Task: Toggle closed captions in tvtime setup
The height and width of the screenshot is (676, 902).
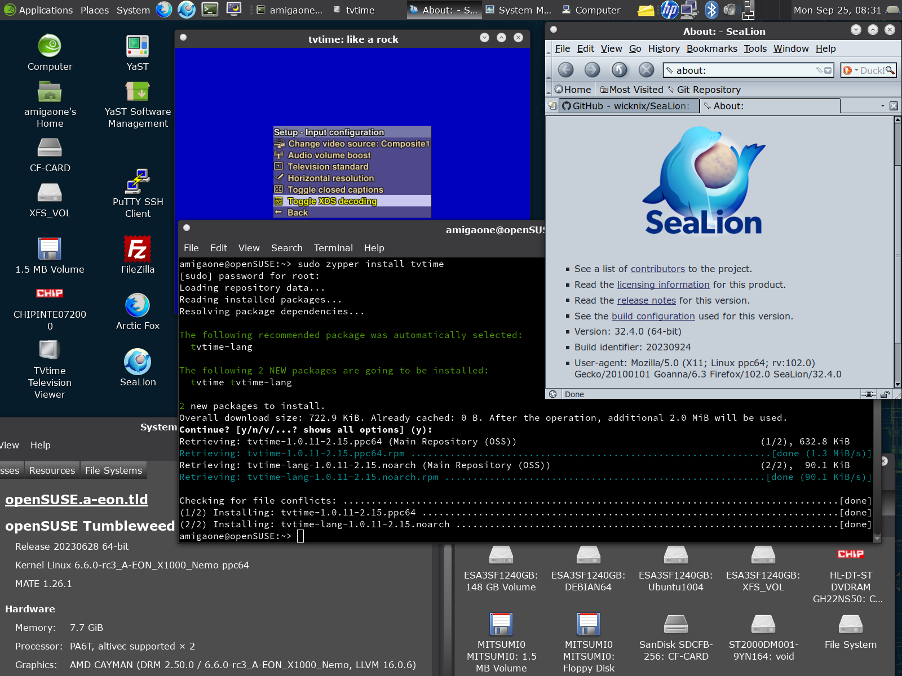Action: pyautogui.click(x=335, y=190)
